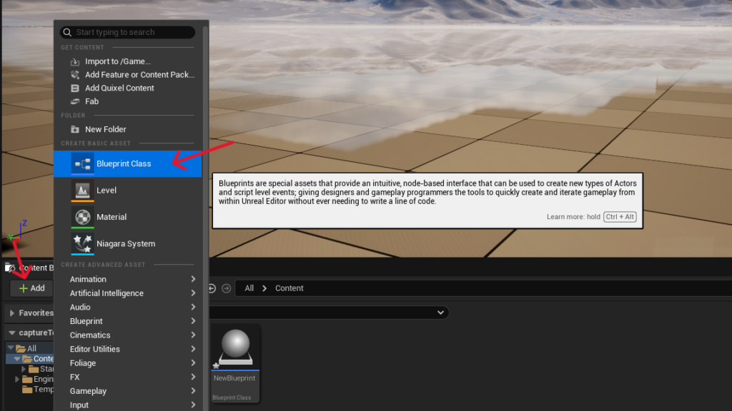Image resolution: width=732 pixels, height=411 pixels.
Task: Expand the Starter folder tree arrow
Action: coord(24,369)
